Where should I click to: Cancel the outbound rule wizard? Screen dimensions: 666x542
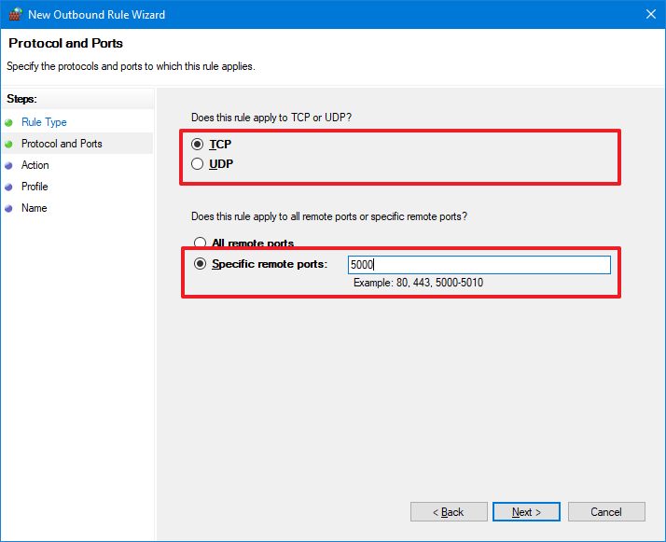coord(606,512)
